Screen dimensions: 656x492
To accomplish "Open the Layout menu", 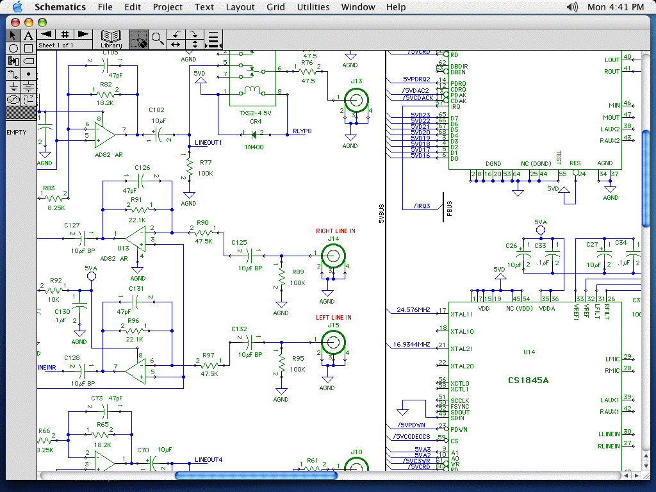I will point(240,7).
